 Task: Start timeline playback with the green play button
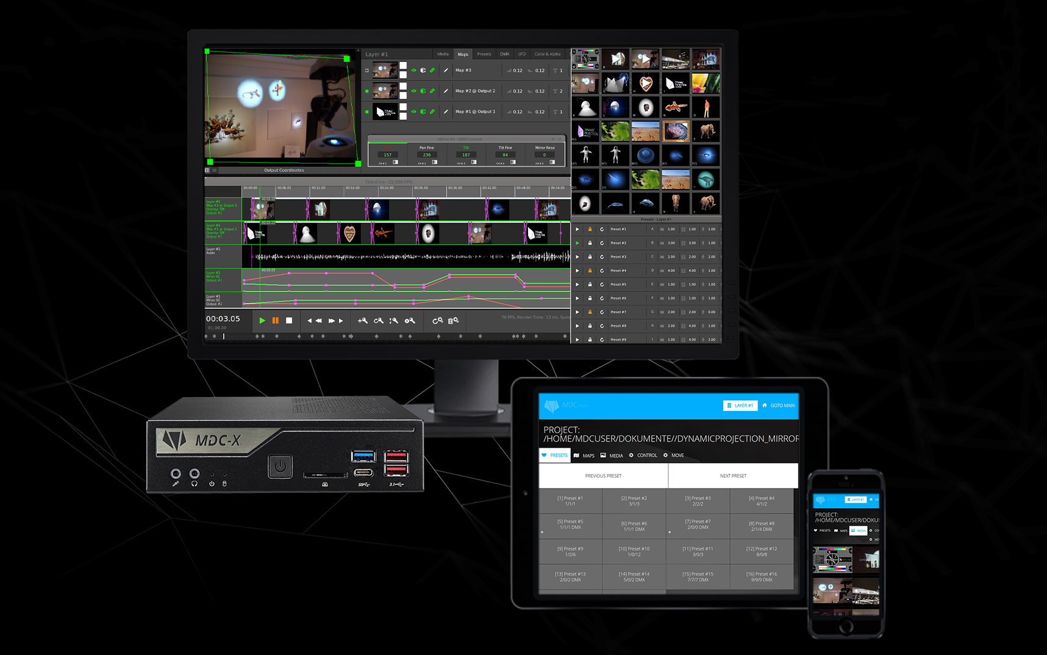coord(262,321)
